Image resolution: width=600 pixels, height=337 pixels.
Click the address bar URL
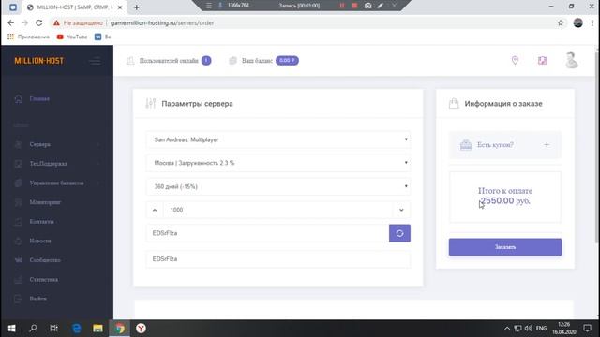162,22
